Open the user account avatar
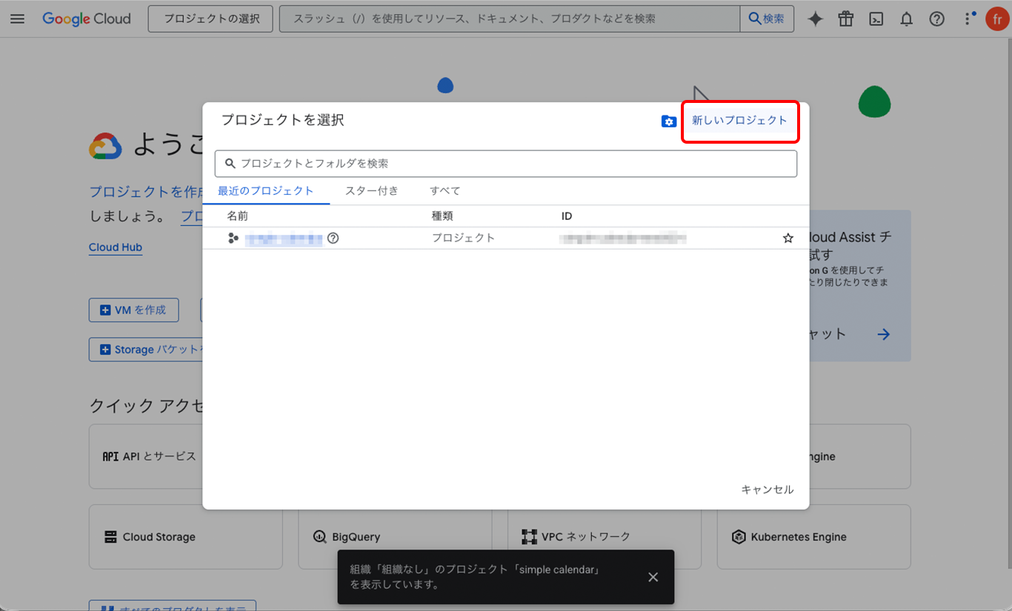The image size is (1012, 611). click(x=997, y=19)
